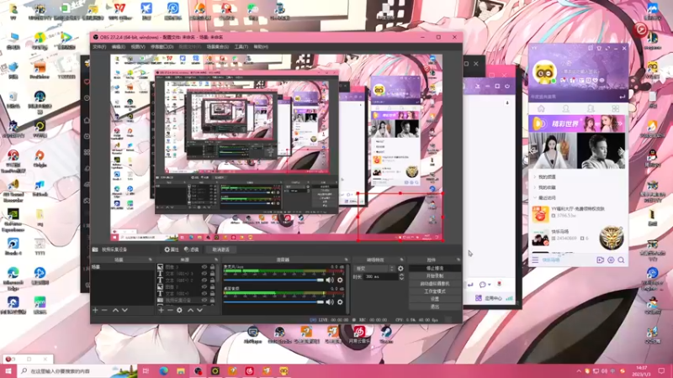Mute the 桌面音频 speaker icon
The image size is (673, 378).
coord(330,302)
